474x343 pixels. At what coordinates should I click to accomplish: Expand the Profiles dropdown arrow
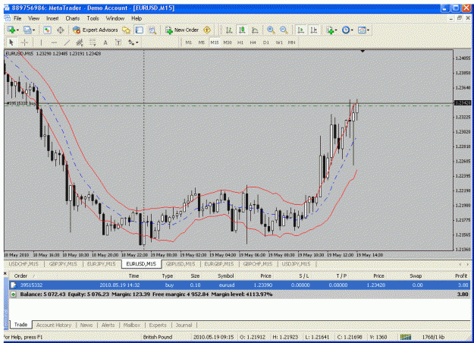(33, 30)
